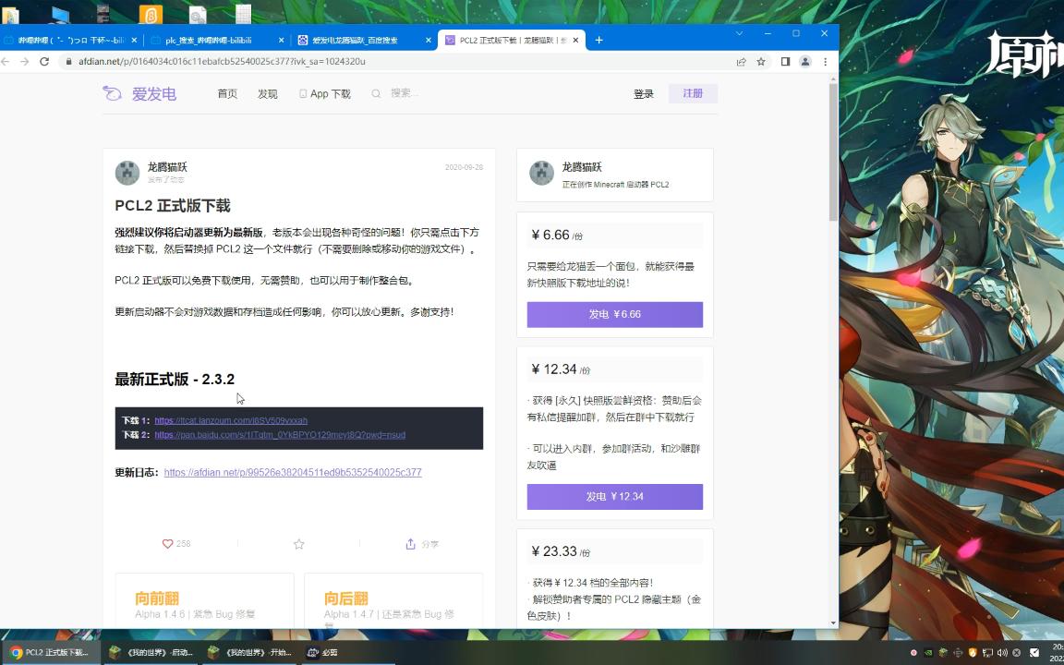Open Chrome's three-dot menu
The width and height of the screenshot is (1064, 665).
[x=826, y=62]
